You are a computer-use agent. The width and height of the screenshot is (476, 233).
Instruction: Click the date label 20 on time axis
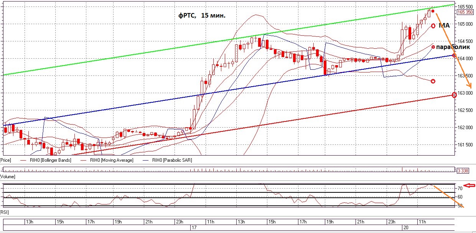coord(405,228)
